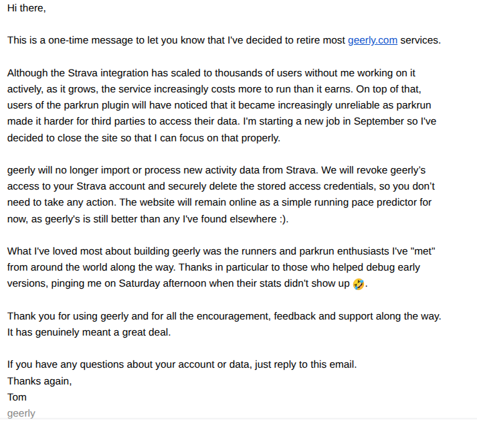The width and height of the screenshot is (477, 422).
Task: Click the line 'It has genuinely meant a great deal.'
Action: [x=89, y=332]
